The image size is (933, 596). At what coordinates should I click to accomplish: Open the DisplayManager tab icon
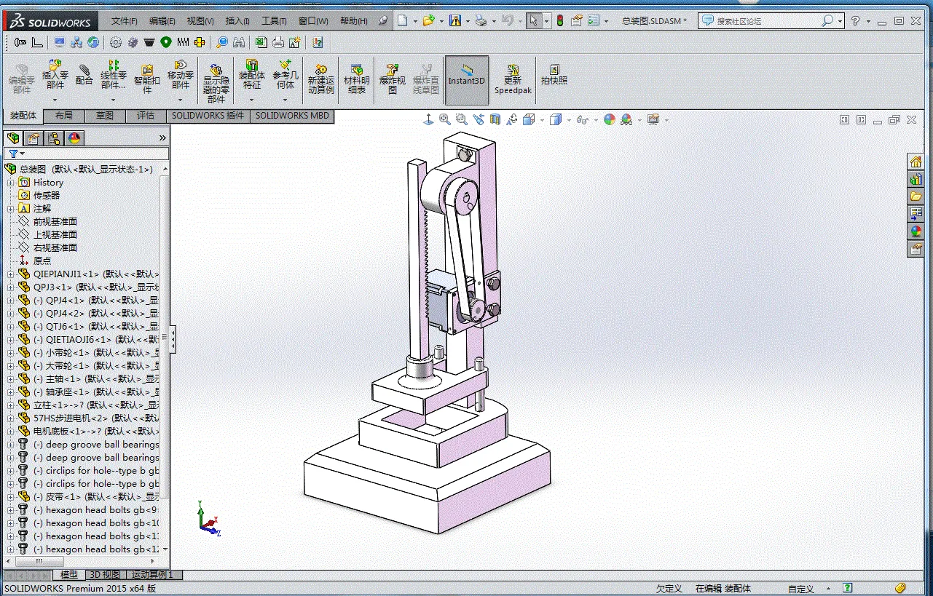point(74,138)
